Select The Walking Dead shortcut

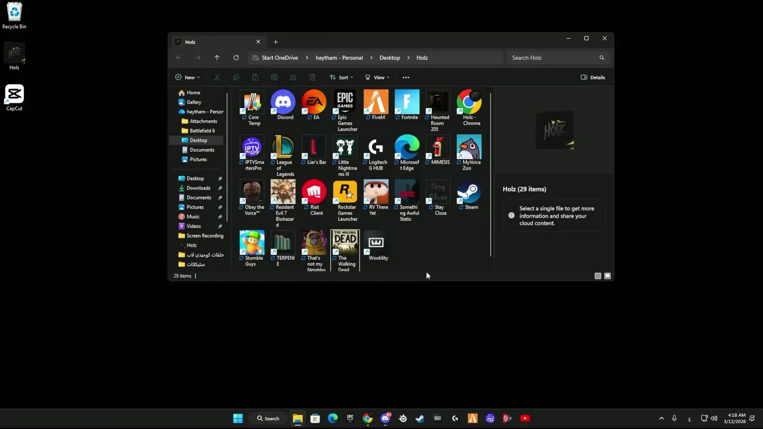tap(345, 251)
